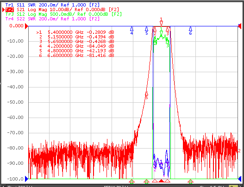Click marker 3 value -0.4268 dB
The image size is (244, 187).
(x=100, y=41)
